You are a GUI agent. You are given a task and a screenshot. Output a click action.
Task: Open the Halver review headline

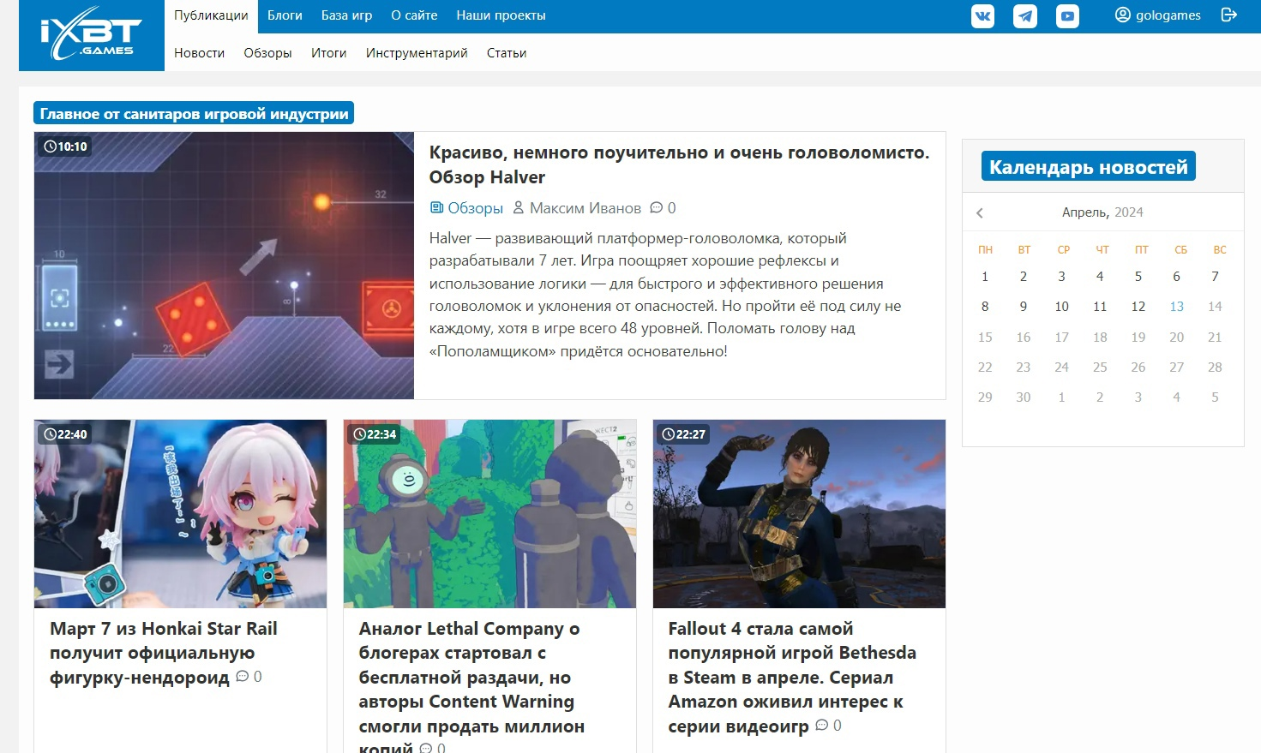(x=679, y=164)
